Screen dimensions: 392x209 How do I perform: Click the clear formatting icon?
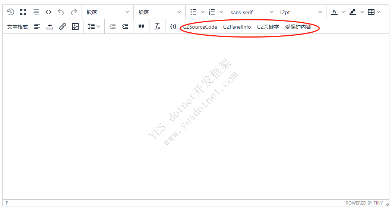pyautogui.click(x=157, y=27)
